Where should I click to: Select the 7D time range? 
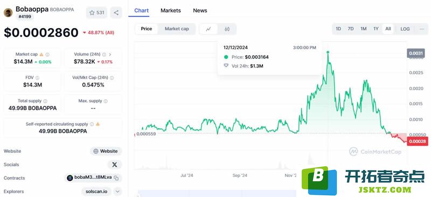(351, 29)
